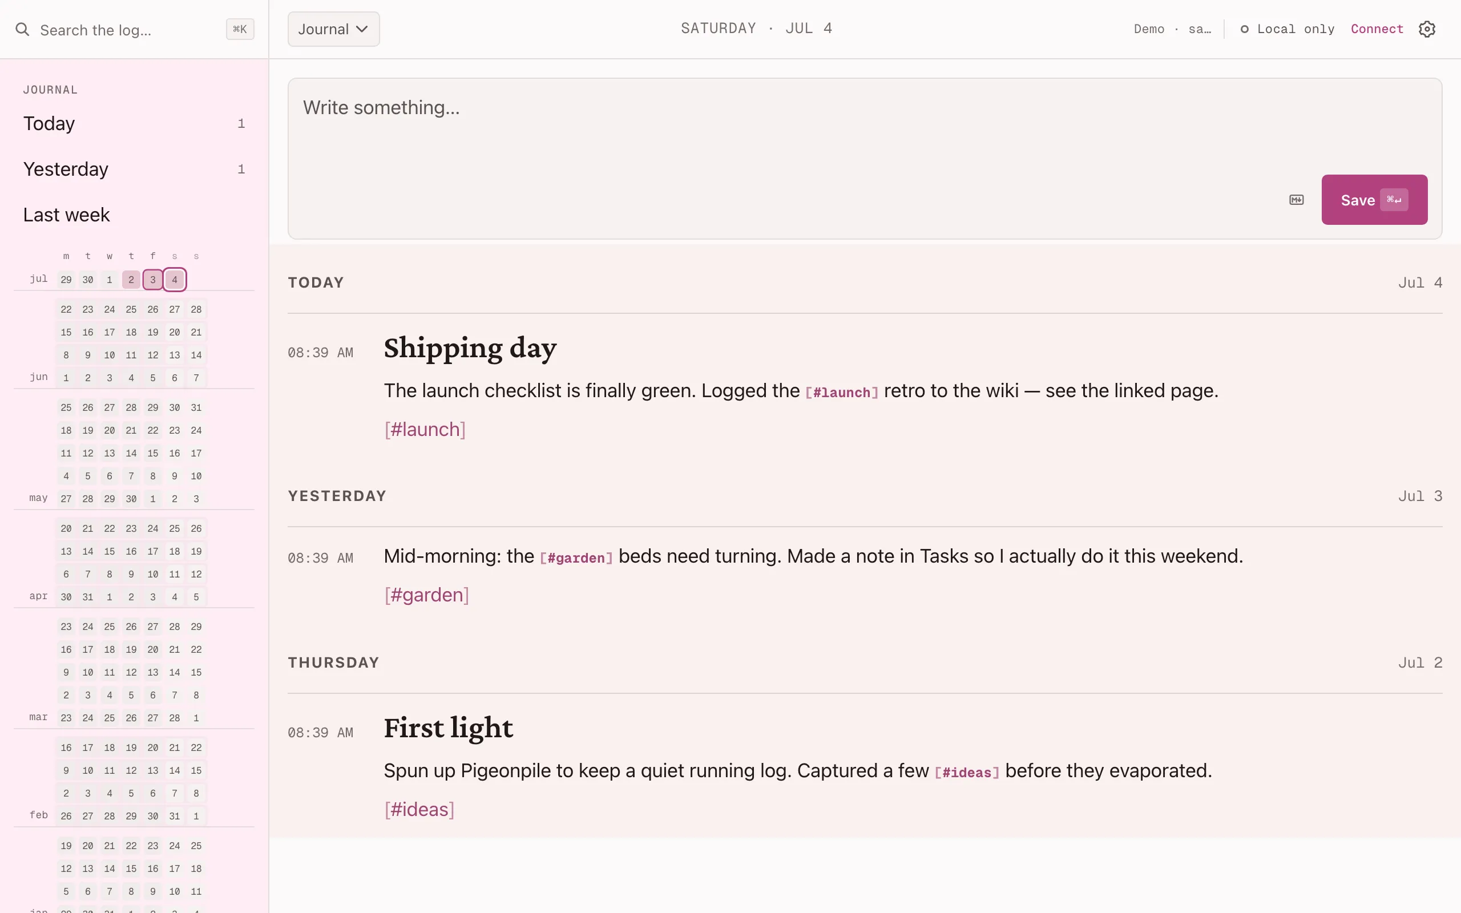Select March 29 in the sidebar calendar
This screenshot has height=913, width=1461.
pos(196,627)
